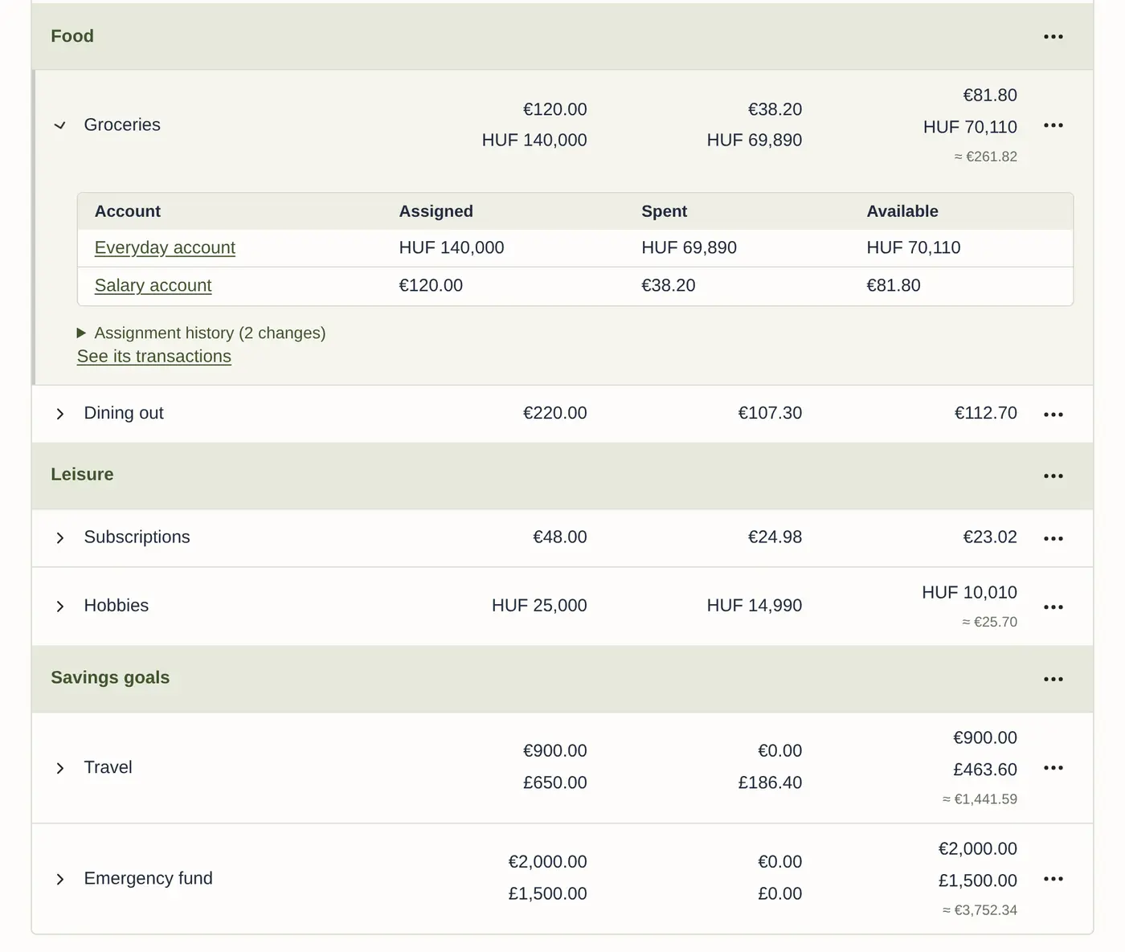1125x952 pixels.
Task: Click the Spent column header
Action: [x=665, y=211]
